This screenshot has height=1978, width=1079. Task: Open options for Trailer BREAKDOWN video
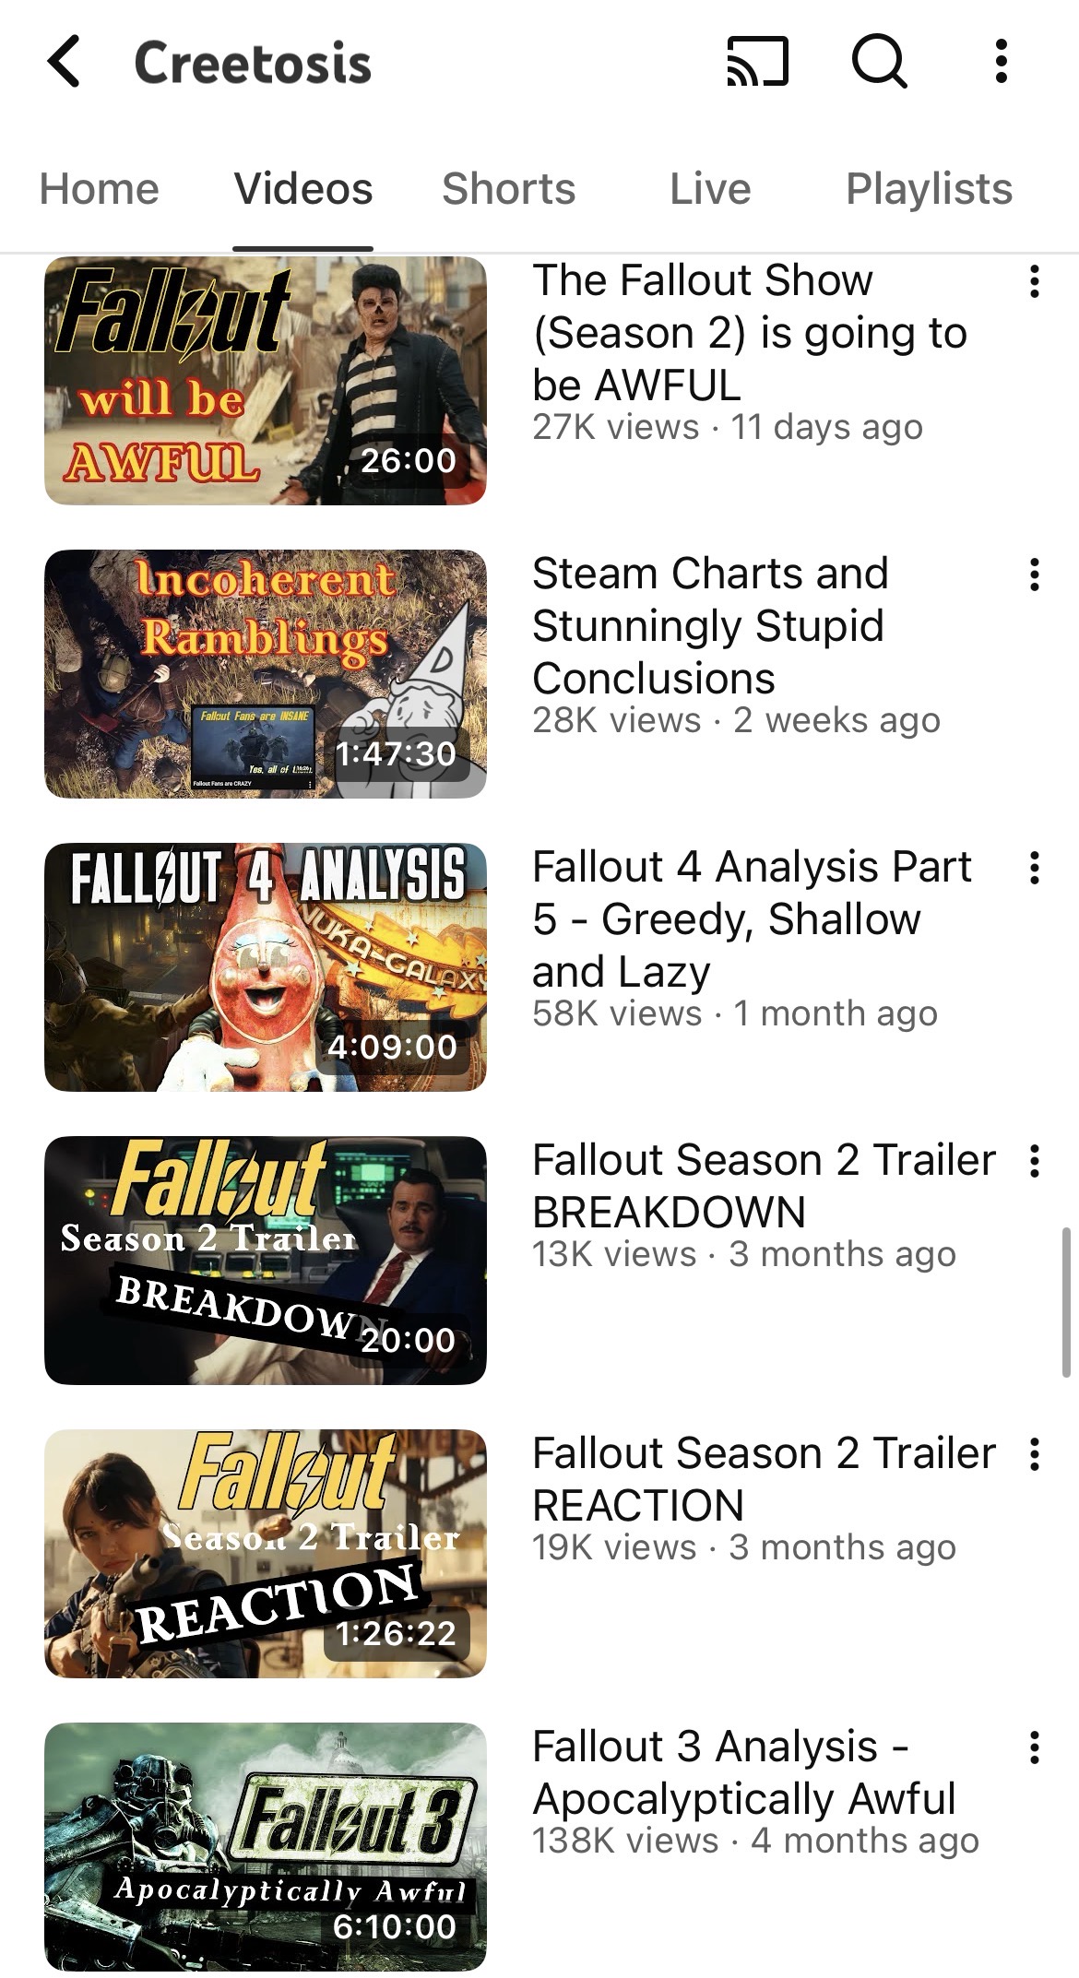[x=1035, y=1161]
